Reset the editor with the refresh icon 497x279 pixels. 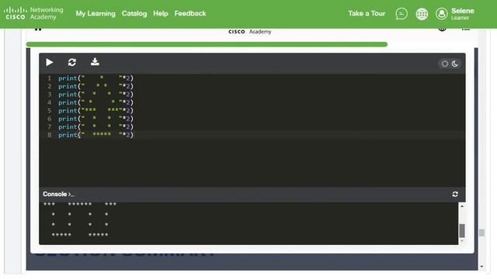click(x=72, y=62)
